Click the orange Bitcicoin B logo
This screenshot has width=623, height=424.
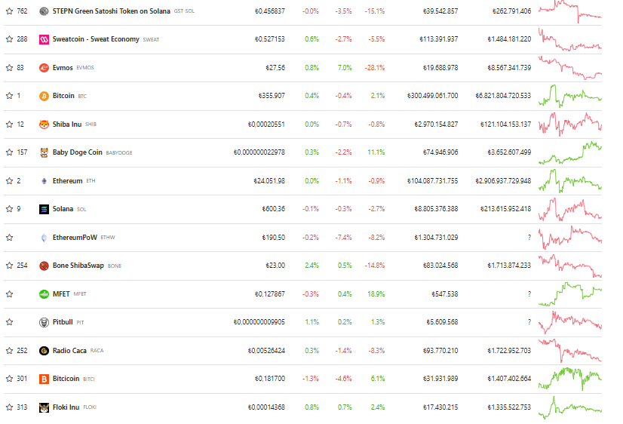tap(44, 379)
